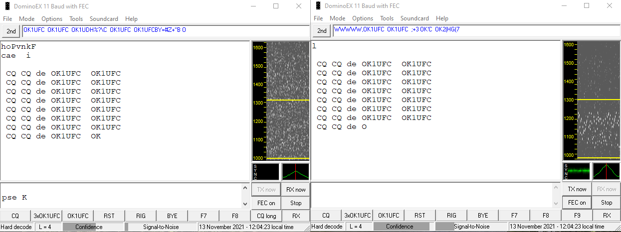The height and width of the screenshot is (232, 621).
Task: Click the yellow 1300 Hz marker on the left waterfall
Action: 288,100
